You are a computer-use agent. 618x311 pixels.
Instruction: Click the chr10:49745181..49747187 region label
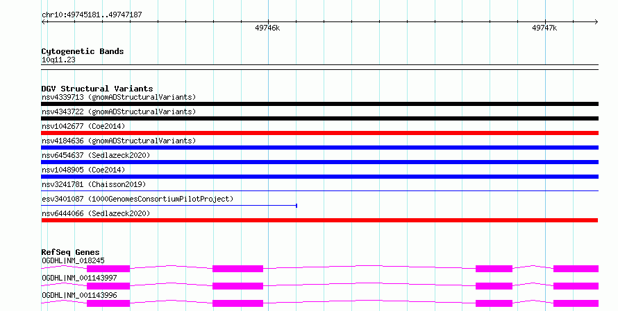(92, 15)
